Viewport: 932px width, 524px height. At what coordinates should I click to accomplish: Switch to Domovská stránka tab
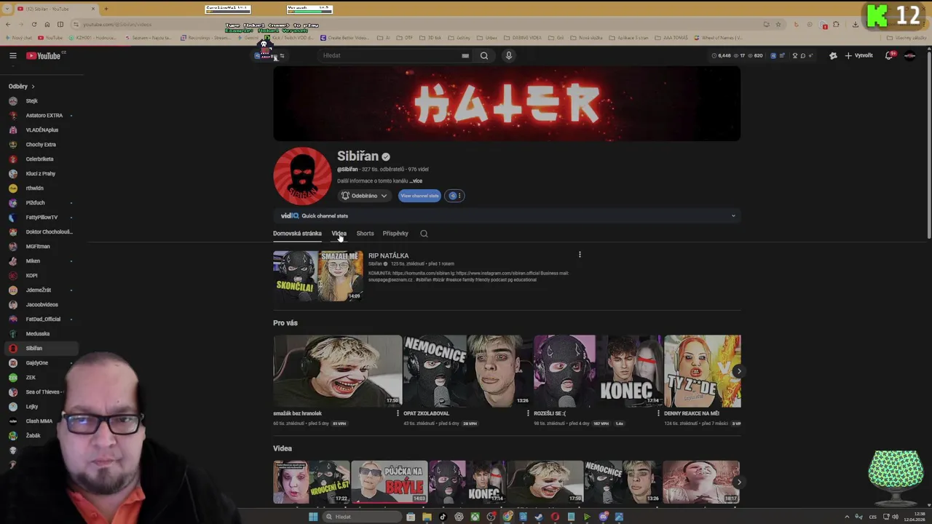click(297, 234)
